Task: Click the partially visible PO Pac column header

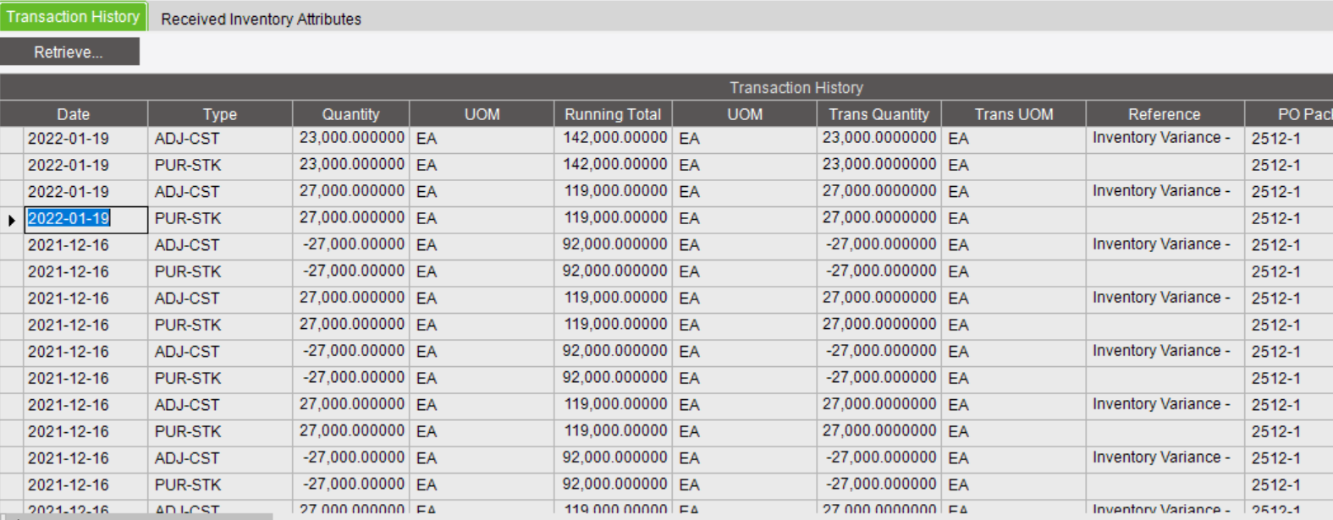Action: pyautogui.click(x=1289, y=114)
